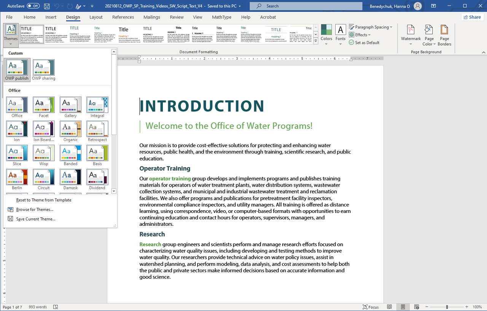The height and width of the screenshot is (311, 487).
Task: Select the OWP sharing custom theme
Action: pyautogui.click(x=43, y=70)
